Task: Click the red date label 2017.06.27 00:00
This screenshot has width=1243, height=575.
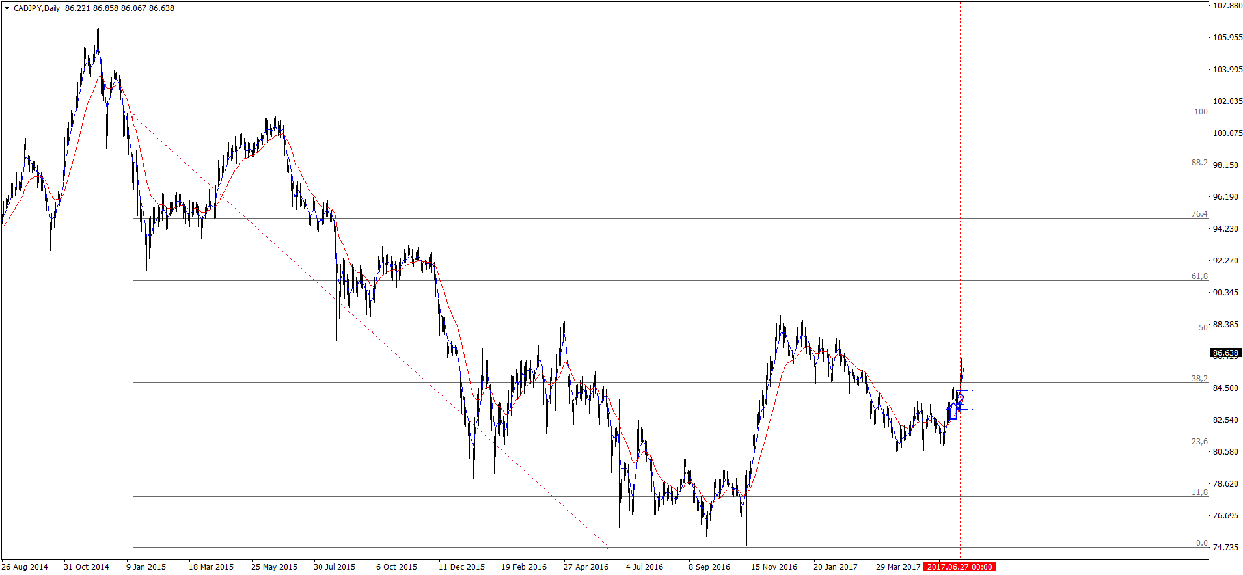Action: (959, 567)
